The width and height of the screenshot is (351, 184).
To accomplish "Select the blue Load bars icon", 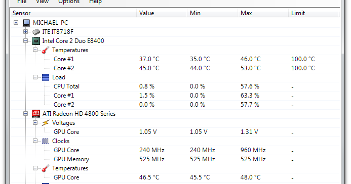I will [x=46, y=77].
